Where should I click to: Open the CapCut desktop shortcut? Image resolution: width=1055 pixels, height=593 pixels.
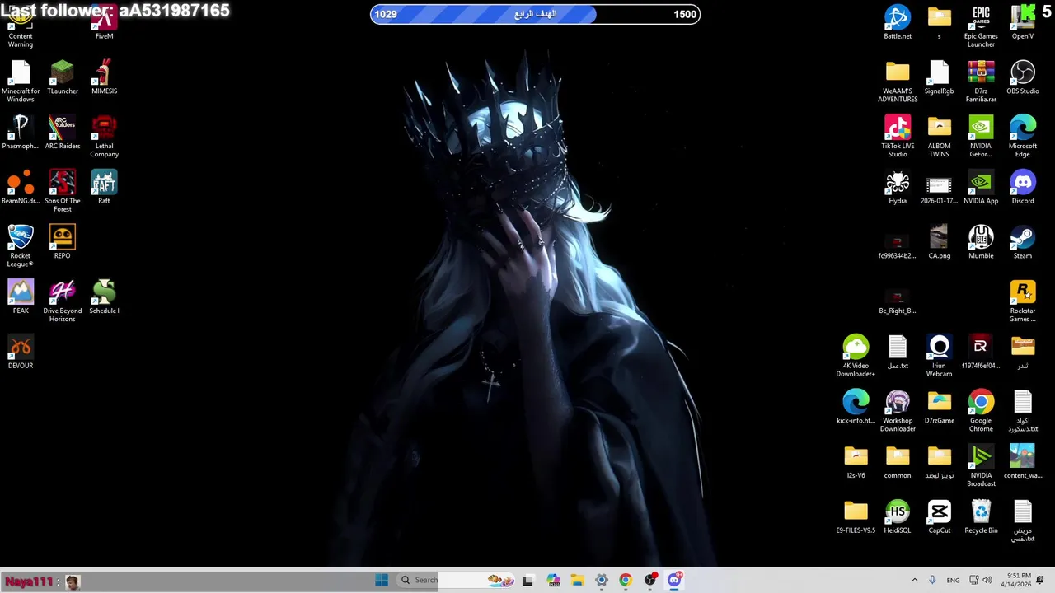pos(939,517)
